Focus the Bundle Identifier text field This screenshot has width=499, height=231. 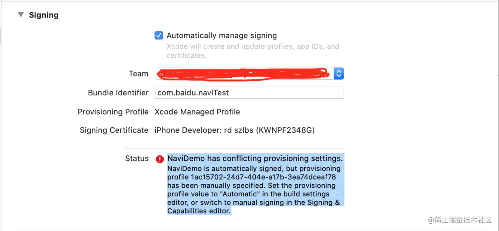(249, 93)
